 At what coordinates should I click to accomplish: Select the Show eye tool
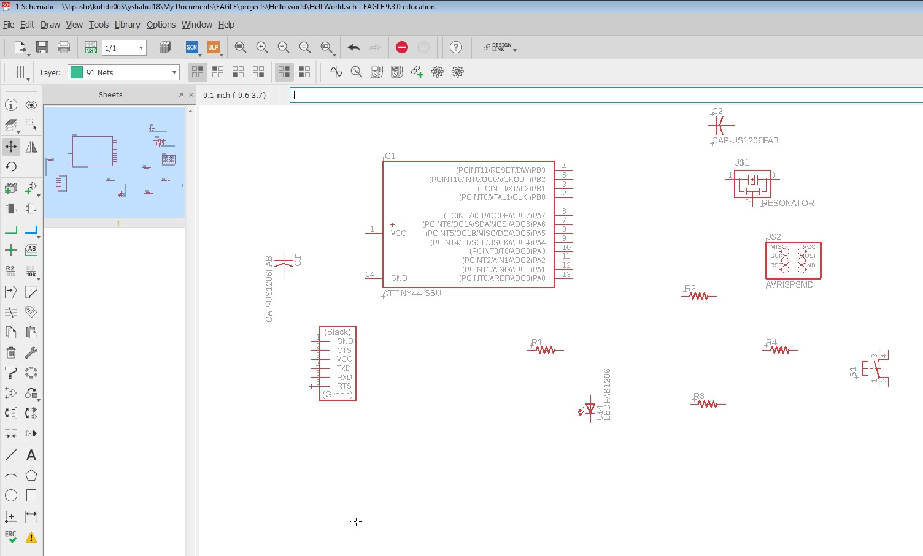[x=31, y=105]
